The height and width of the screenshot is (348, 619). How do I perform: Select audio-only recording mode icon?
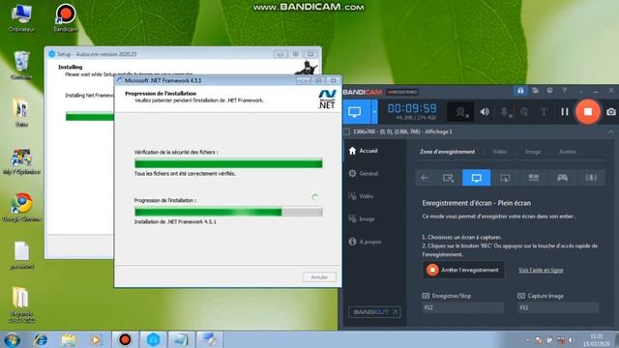pyautogui.click(x=591, y=178)
